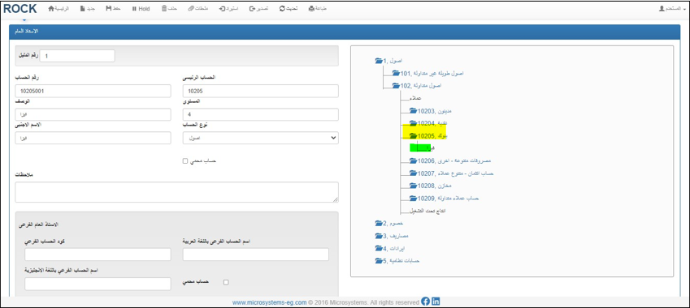The width and height of the screenshot is (690, 308).
Task: Click the Hold pause button
Action: pyautogui.click(x=141, y=9)
